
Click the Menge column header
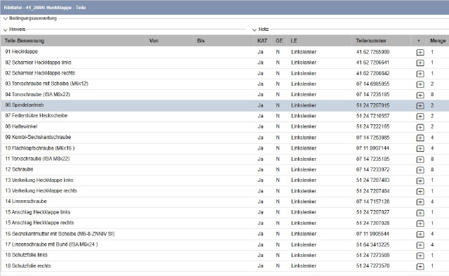438,41
